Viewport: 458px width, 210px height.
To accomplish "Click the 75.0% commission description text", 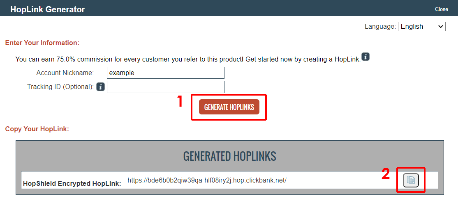I will pyautogui.click(x=188, y=59).
